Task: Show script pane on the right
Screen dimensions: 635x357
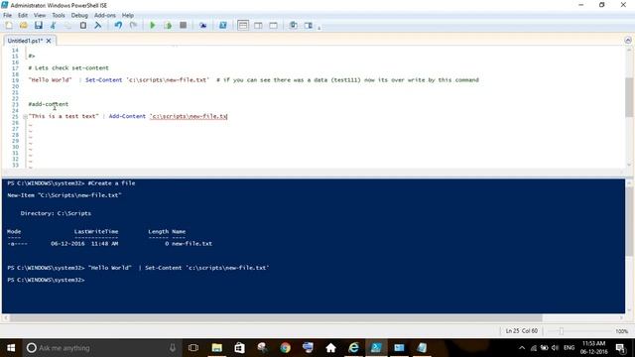Action: pos(258,26)
